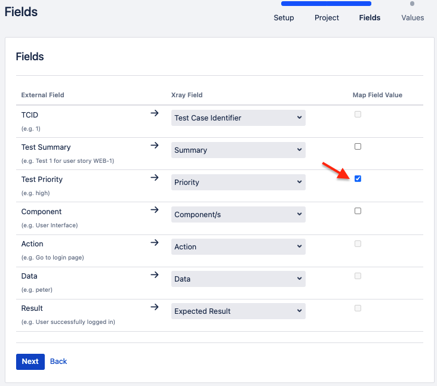Check Map Field Value for Component
437x386 pixels.
[358, 211]
